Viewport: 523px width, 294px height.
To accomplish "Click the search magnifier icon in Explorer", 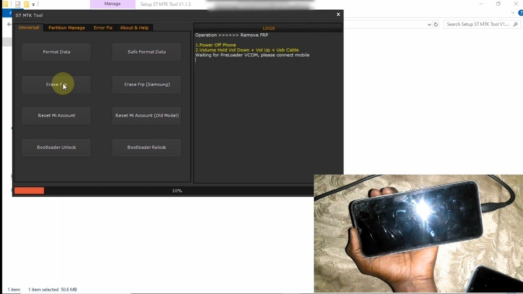I will (515, 24).
